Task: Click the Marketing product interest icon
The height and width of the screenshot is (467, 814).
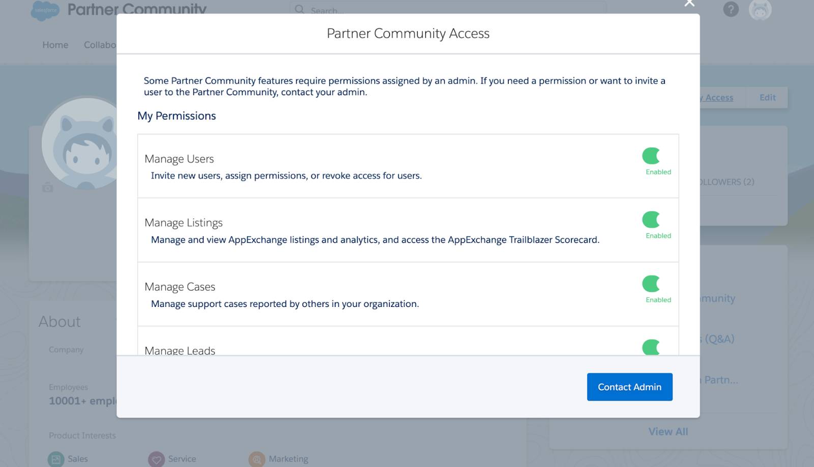Action: [257, 459]
